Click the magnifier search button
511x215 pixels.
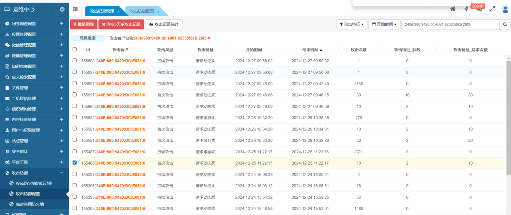505,25
